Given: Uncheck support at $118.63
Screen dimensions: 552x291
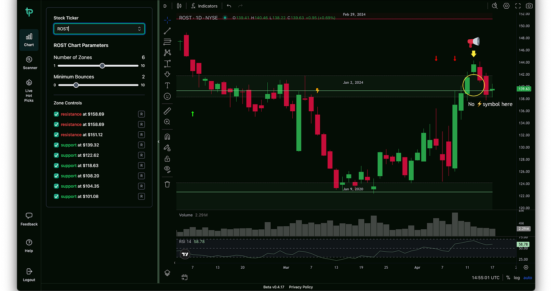Looking at the screenshot, I should coord(56,165).
